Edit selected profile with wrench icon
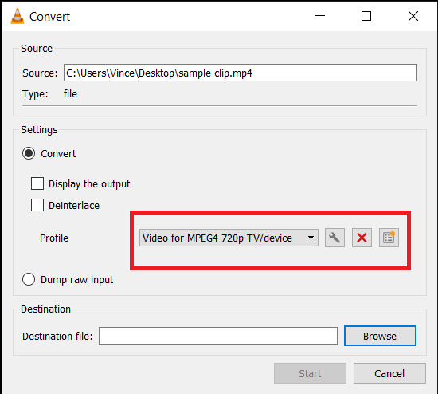 tap(334, 238)
